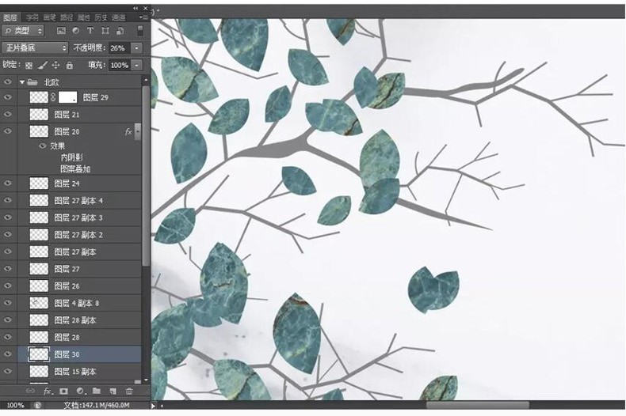Click the lock all padlock icon

pyautogui.click(x=69, y=65)
